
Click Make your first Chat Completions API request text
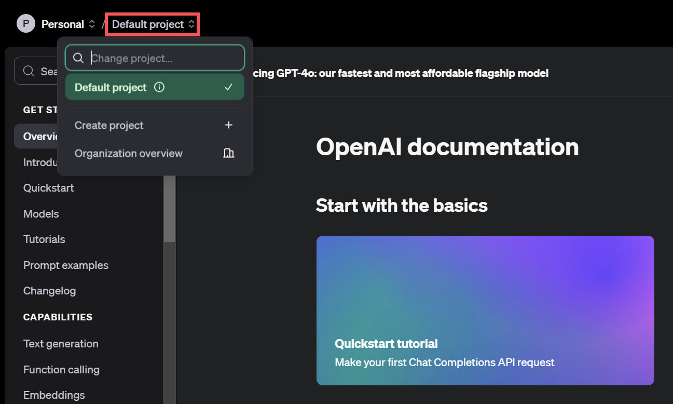[445, 362]
